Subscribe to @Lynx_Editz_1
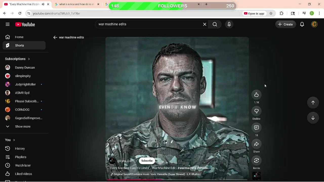324x182 pixels. point(147,161)
